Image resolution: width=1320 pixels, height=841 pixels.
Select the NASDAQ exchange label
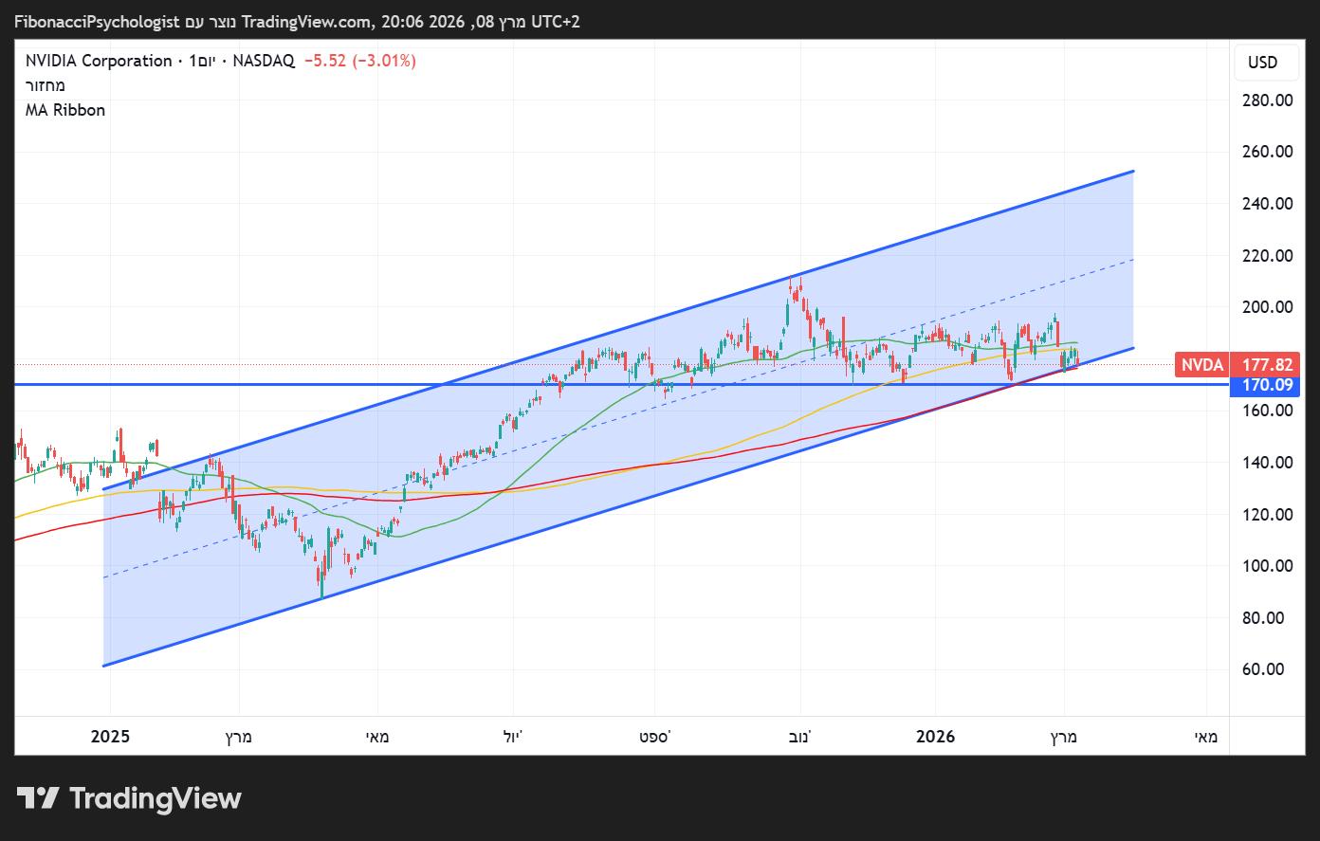[x=264, y=61]
